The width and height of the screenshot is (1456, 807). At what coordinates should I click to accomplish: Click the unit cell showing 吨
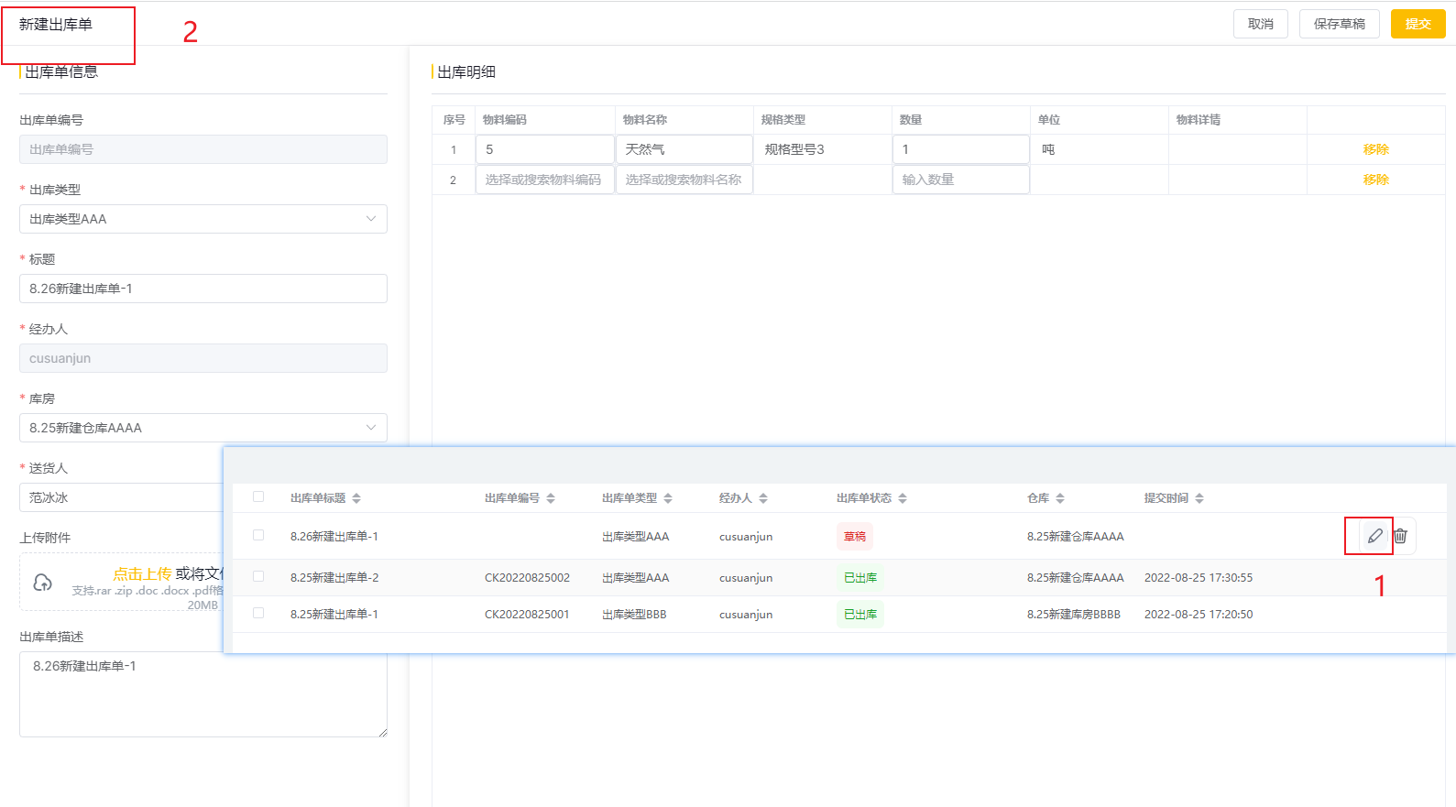(1048, 149)
